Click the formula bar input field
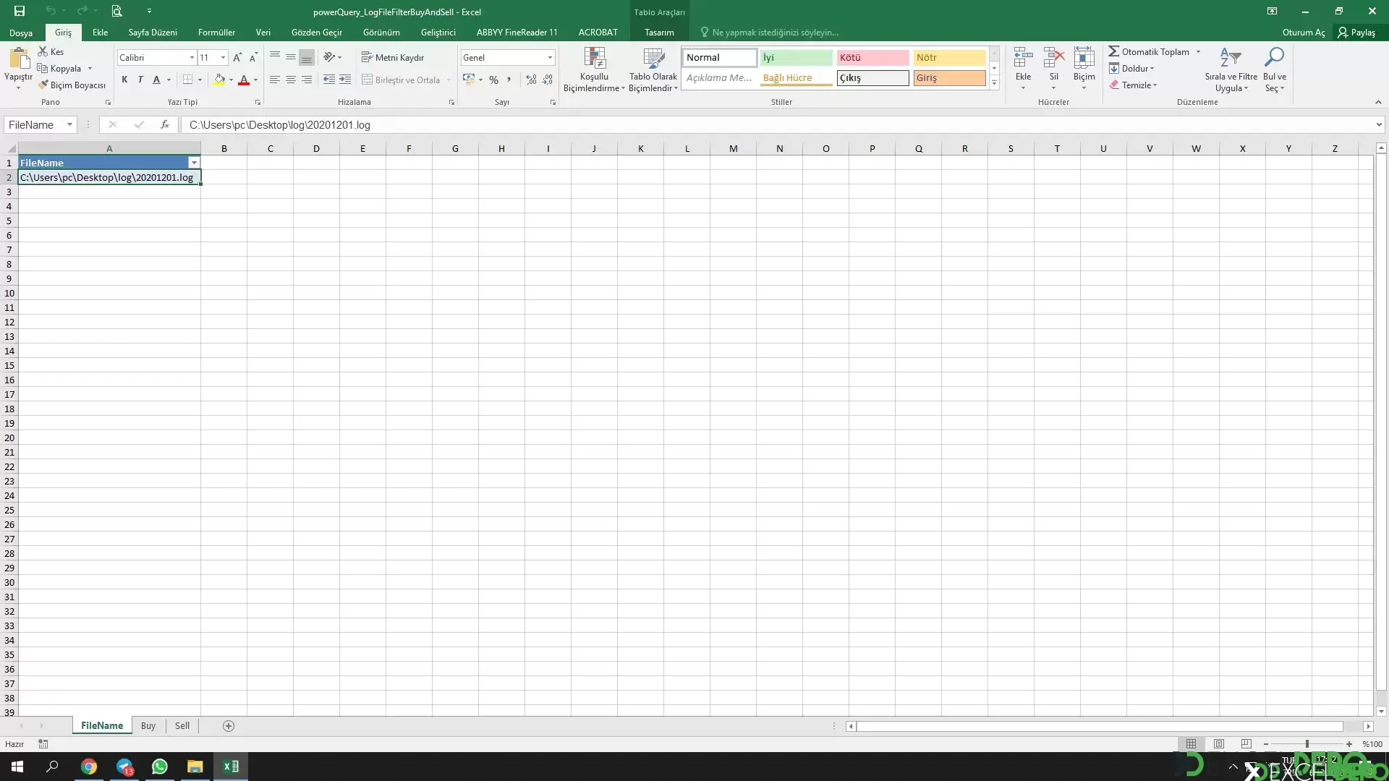The image size is (1389, 781). pos(778,124)
